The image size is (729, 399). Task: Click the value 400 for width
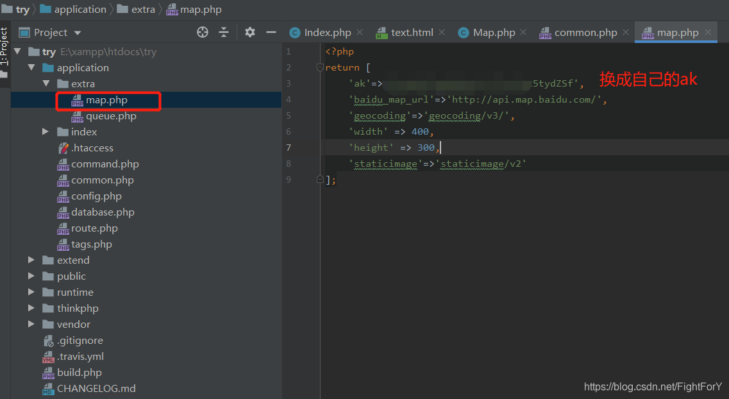(x=420, y=132)
